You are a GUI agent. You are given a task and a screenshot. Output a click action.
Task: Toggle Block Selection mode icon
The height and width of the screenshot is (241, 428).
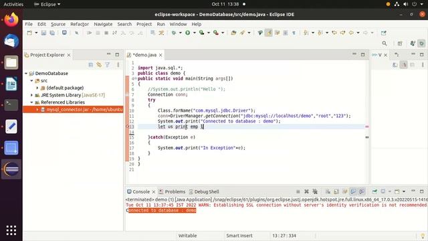286,33
